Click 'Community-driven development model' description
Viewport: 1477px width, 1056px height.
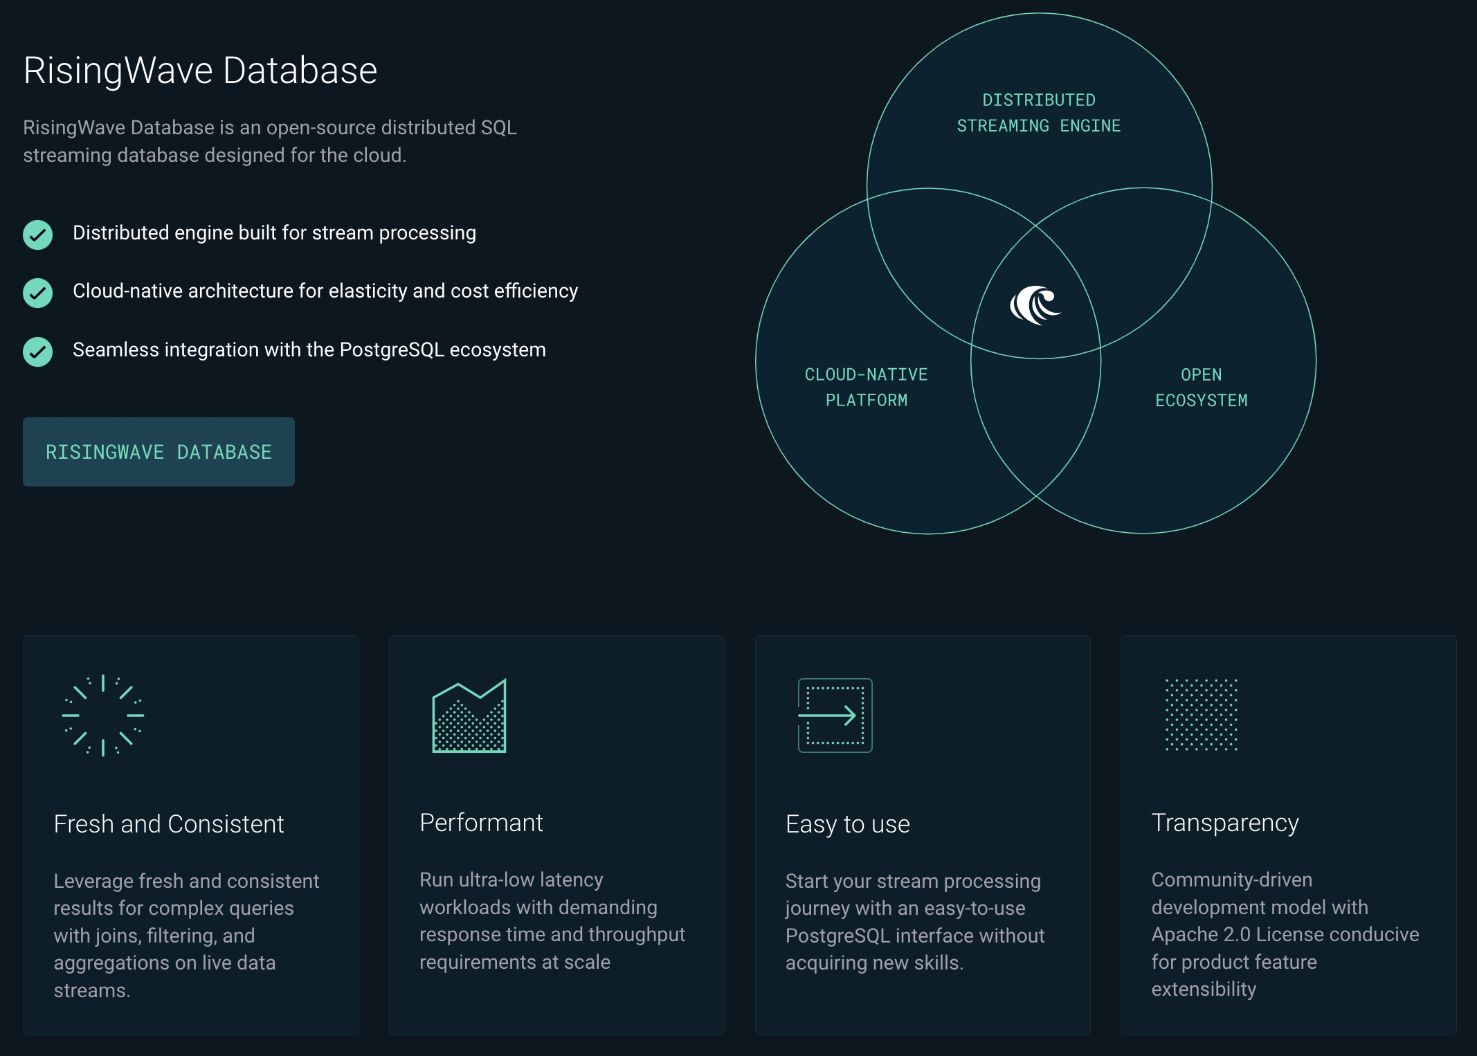click(x=1285, y=934)
